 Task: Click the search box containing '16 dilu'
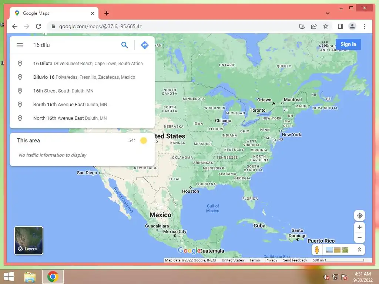[75, 45]
